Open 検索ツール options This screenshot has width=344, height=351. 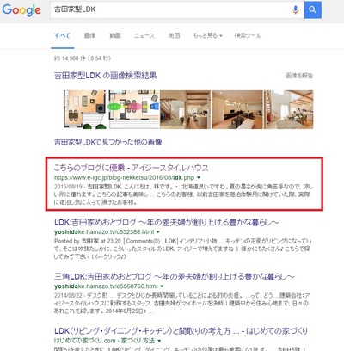click(248, 35)
